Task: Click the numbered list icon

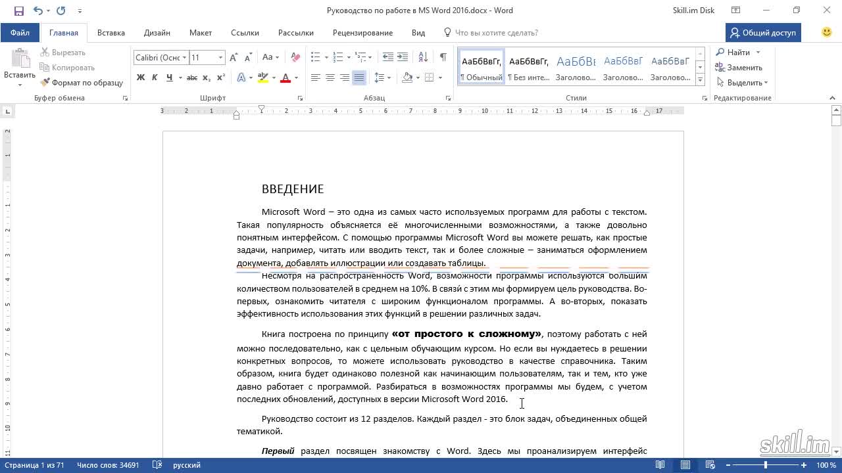Action: click(337, 58)
